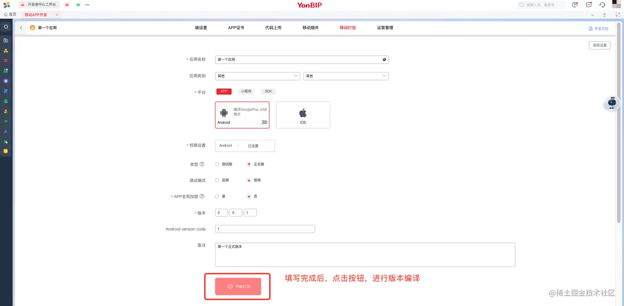Click the folder icon in left sidebar
Image resolution: width=624 pixels, height=306 pixels.
point(6,40)
